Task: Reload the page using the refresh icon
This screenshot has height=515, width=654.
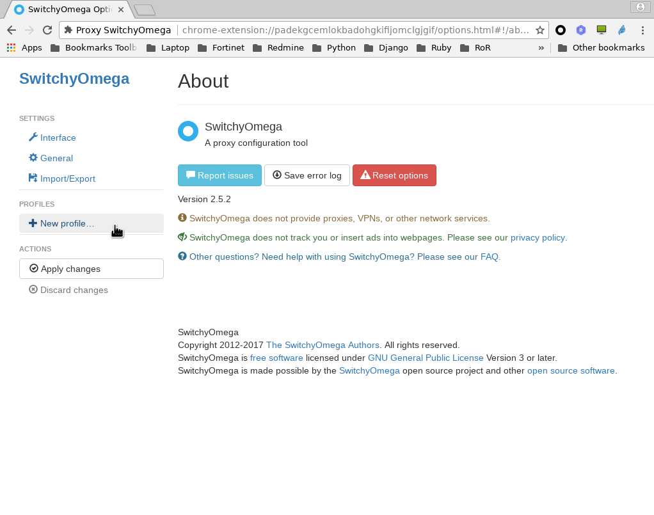Action: click(47, 30)
